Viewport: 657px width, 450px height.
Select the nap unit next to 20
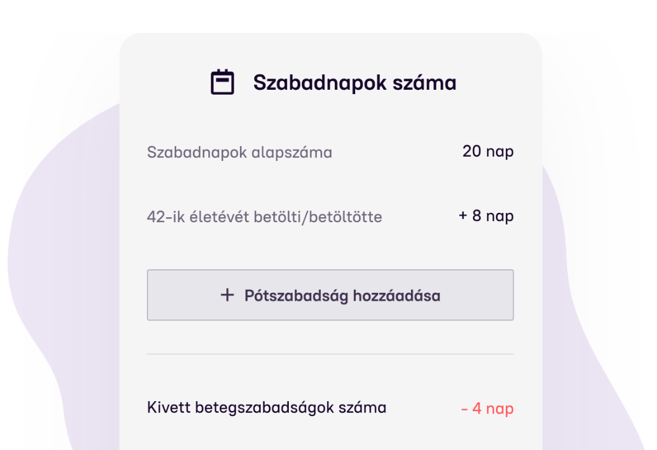pyautogui.click(x=500, y=151)
